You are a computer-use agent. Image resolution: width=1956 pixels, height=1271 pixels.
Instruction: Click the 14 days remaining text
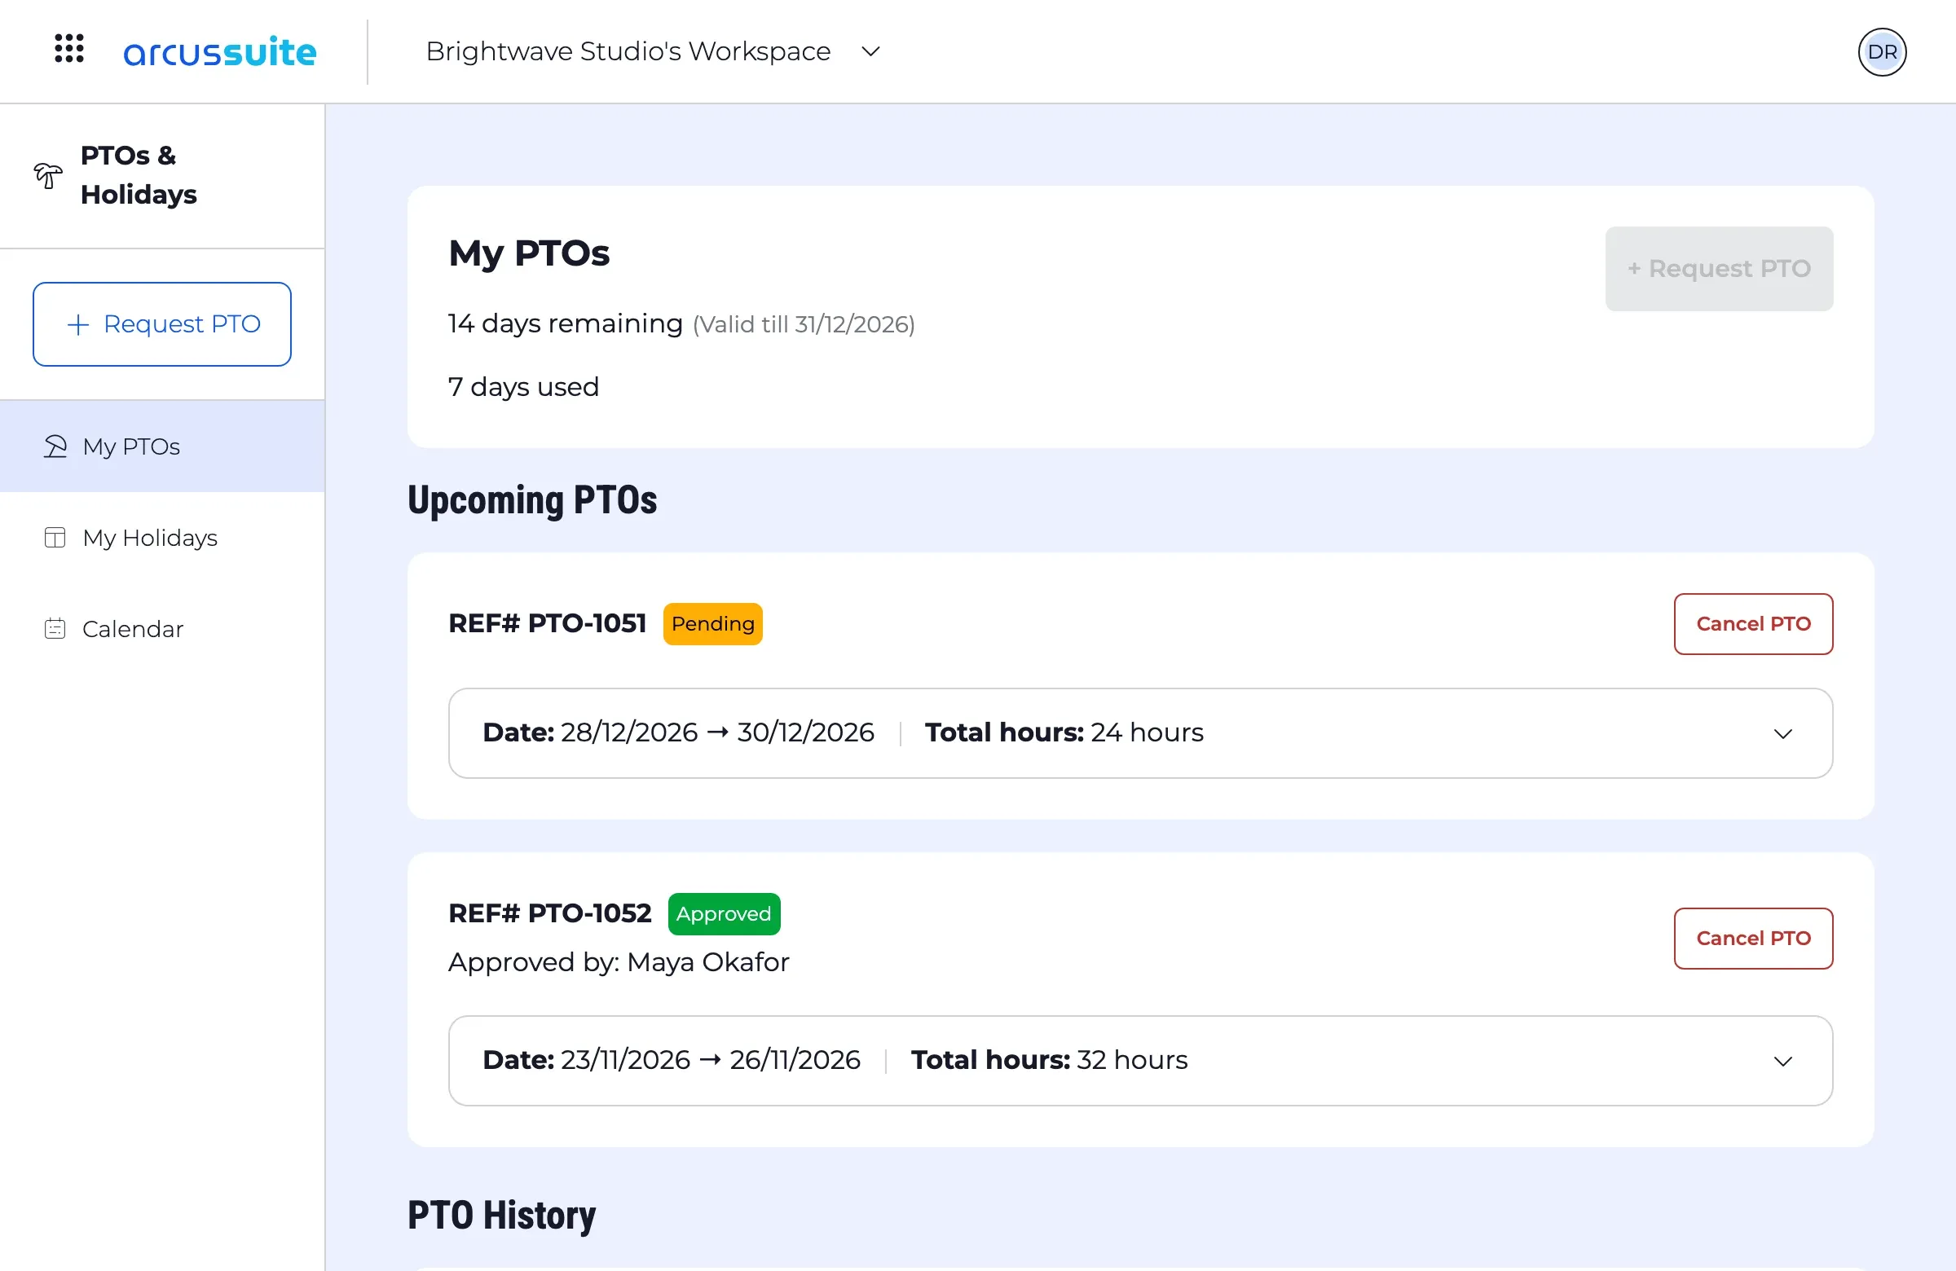point(566,323)
